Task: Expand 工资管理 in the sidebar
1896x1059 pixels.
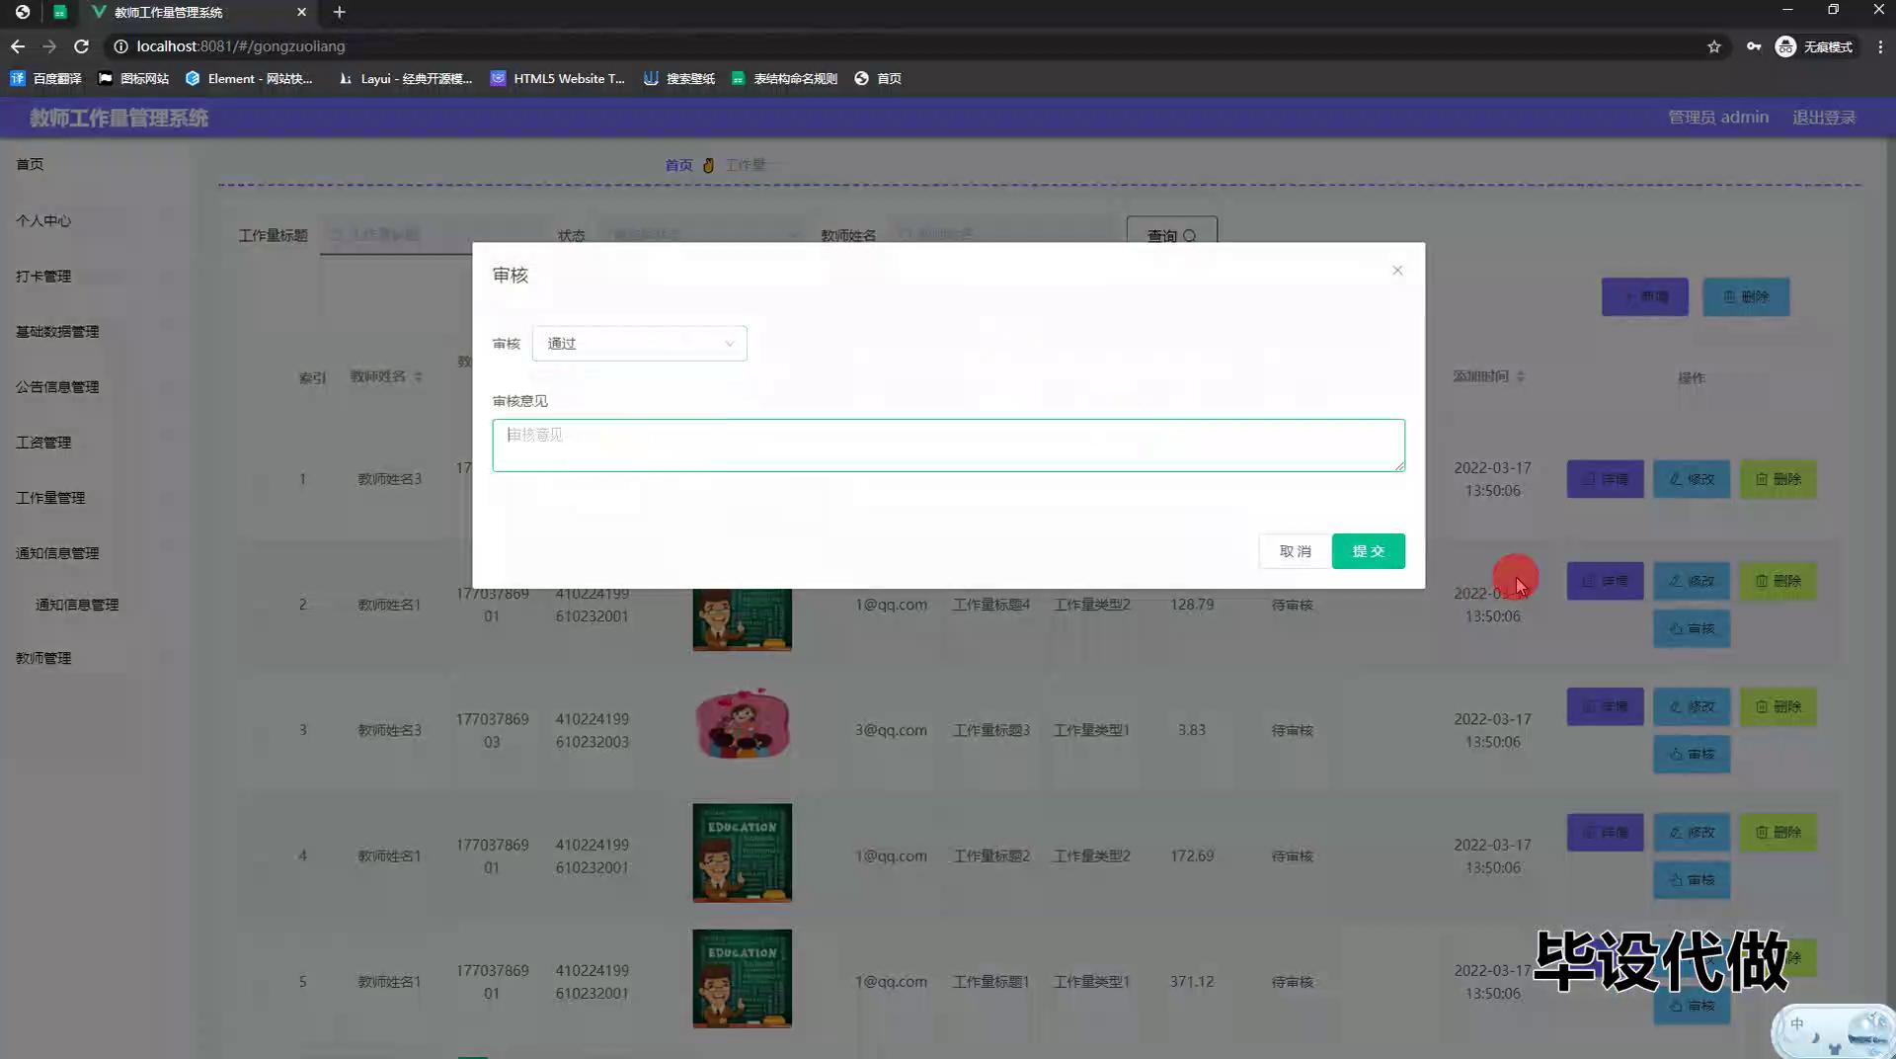Action: click(43, 443)
